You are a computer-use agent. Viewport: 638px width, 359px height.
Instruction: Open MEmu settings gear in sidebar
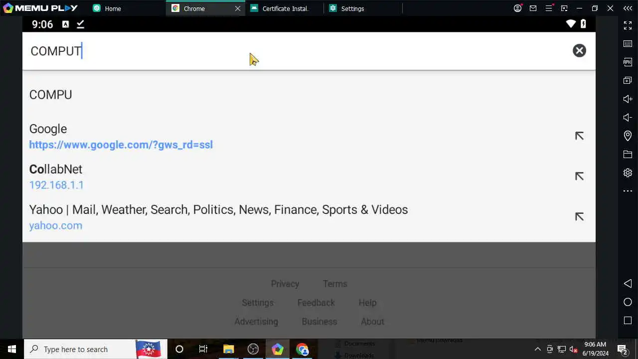point(628,173)
